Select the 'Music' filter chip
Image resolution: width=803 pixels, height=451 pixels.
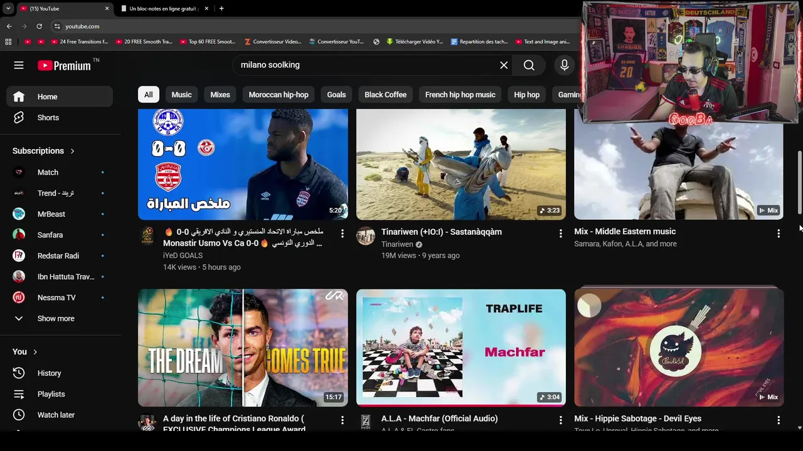click(x=181, y=95)
